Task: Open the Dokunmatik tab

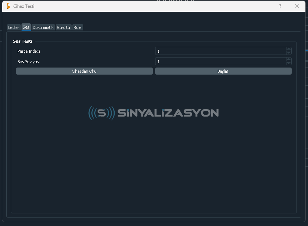Action: 43,27
